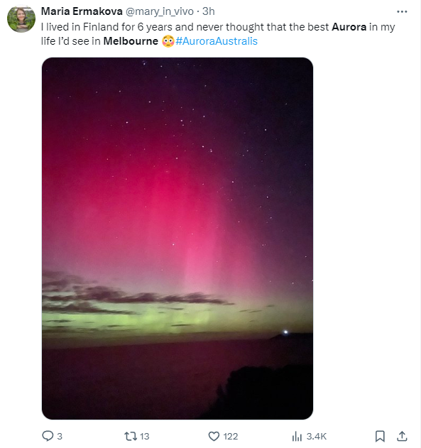Viewport: 421px width, 448px height.
Task: Follow the #AuroraAustralis hashtag
Action: (217, 41)
